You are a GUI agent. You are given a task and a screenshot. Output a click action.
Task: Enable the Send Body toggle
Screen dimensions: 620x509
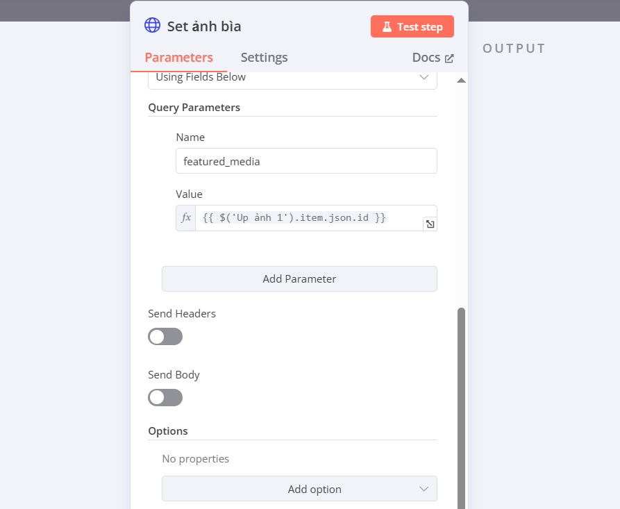click(165, 397)
